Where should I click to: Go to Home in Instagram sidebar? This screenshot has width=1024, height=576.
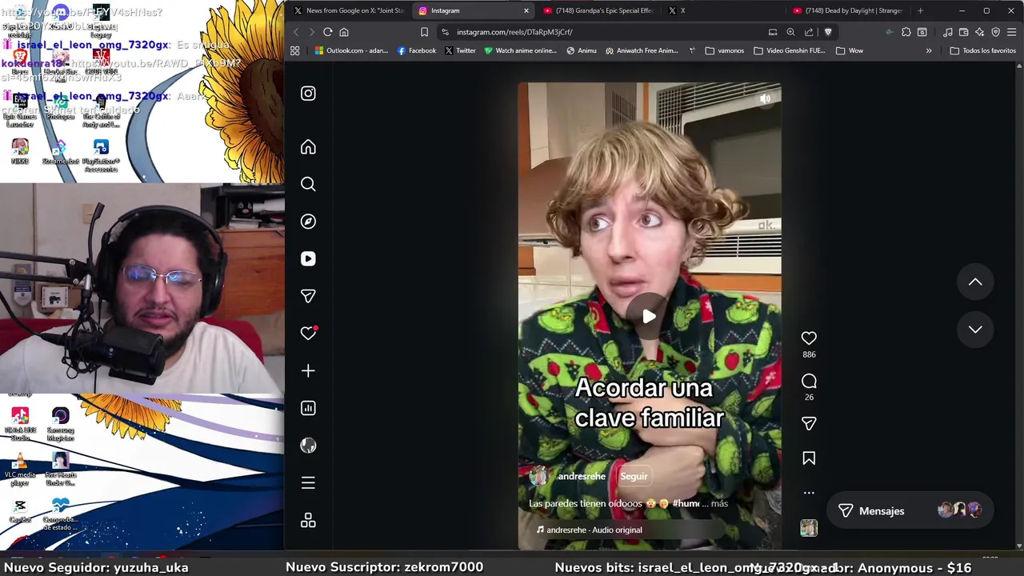(308, 147)
